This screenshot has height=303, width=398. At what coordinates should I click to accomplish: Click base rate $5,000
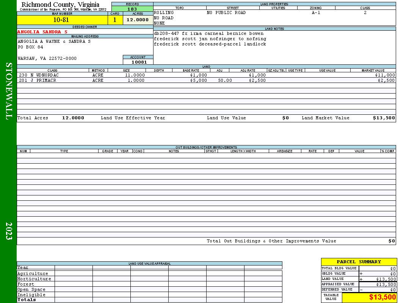(199, 80)
